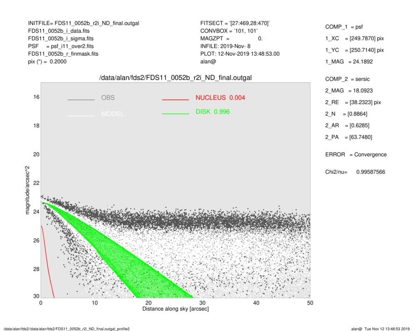The image size is (414, 331).
Task: Select the DISK 0.996 legend text
Action: pos(212,112)
